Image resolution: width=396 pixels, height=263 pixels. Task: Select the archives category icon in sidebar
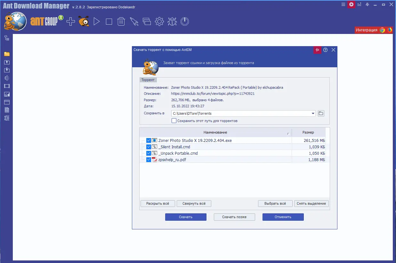7,118
